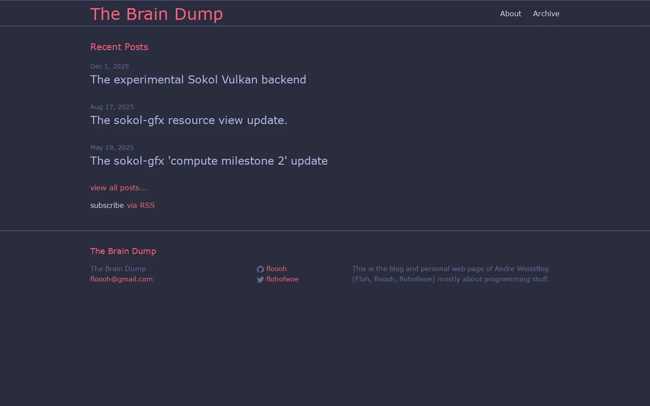Select the 'May 19, 2025' post date

pyautogui.click(x=112, y=148)
